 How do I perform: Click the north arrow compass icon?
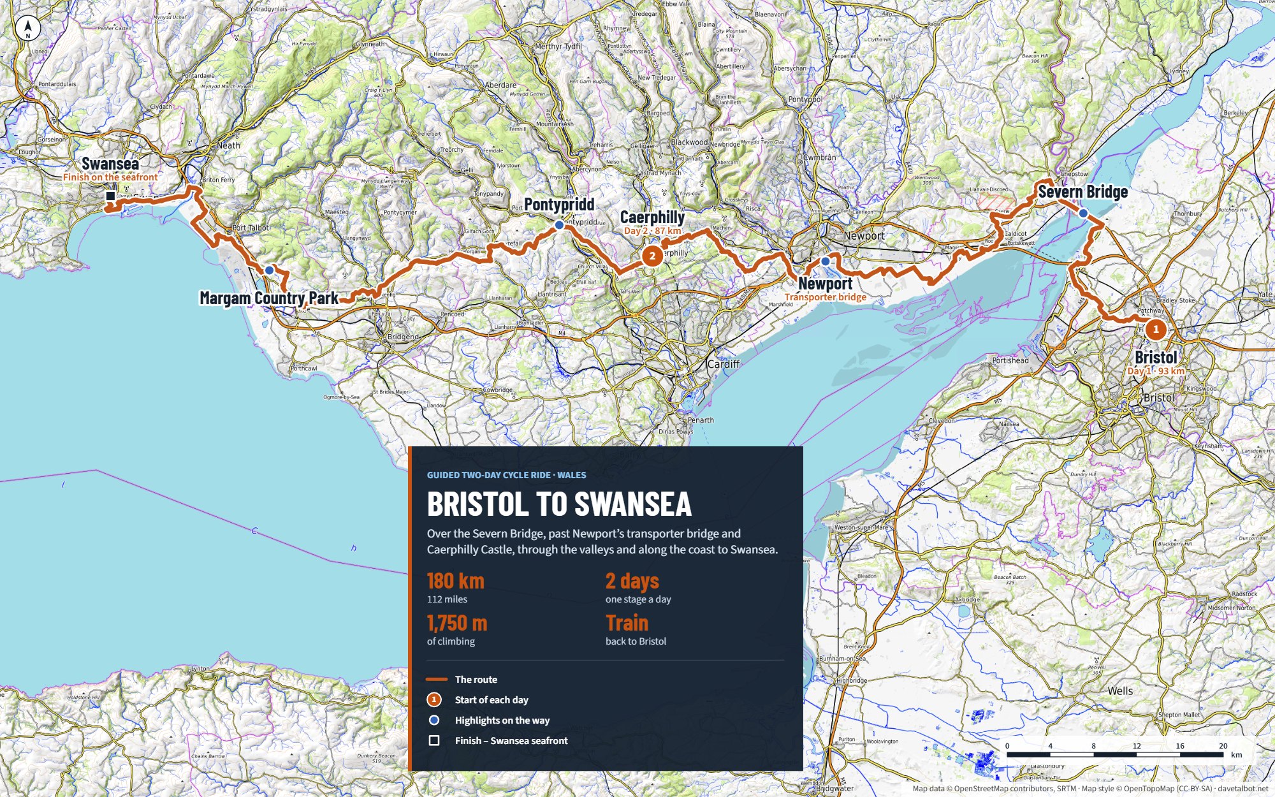click(27, 27)
